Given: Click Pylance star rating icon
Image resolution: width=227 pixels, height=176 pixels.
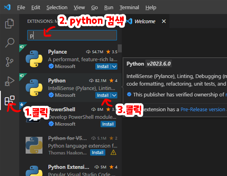Looking at the screenshot, I should tap(108, 52).
